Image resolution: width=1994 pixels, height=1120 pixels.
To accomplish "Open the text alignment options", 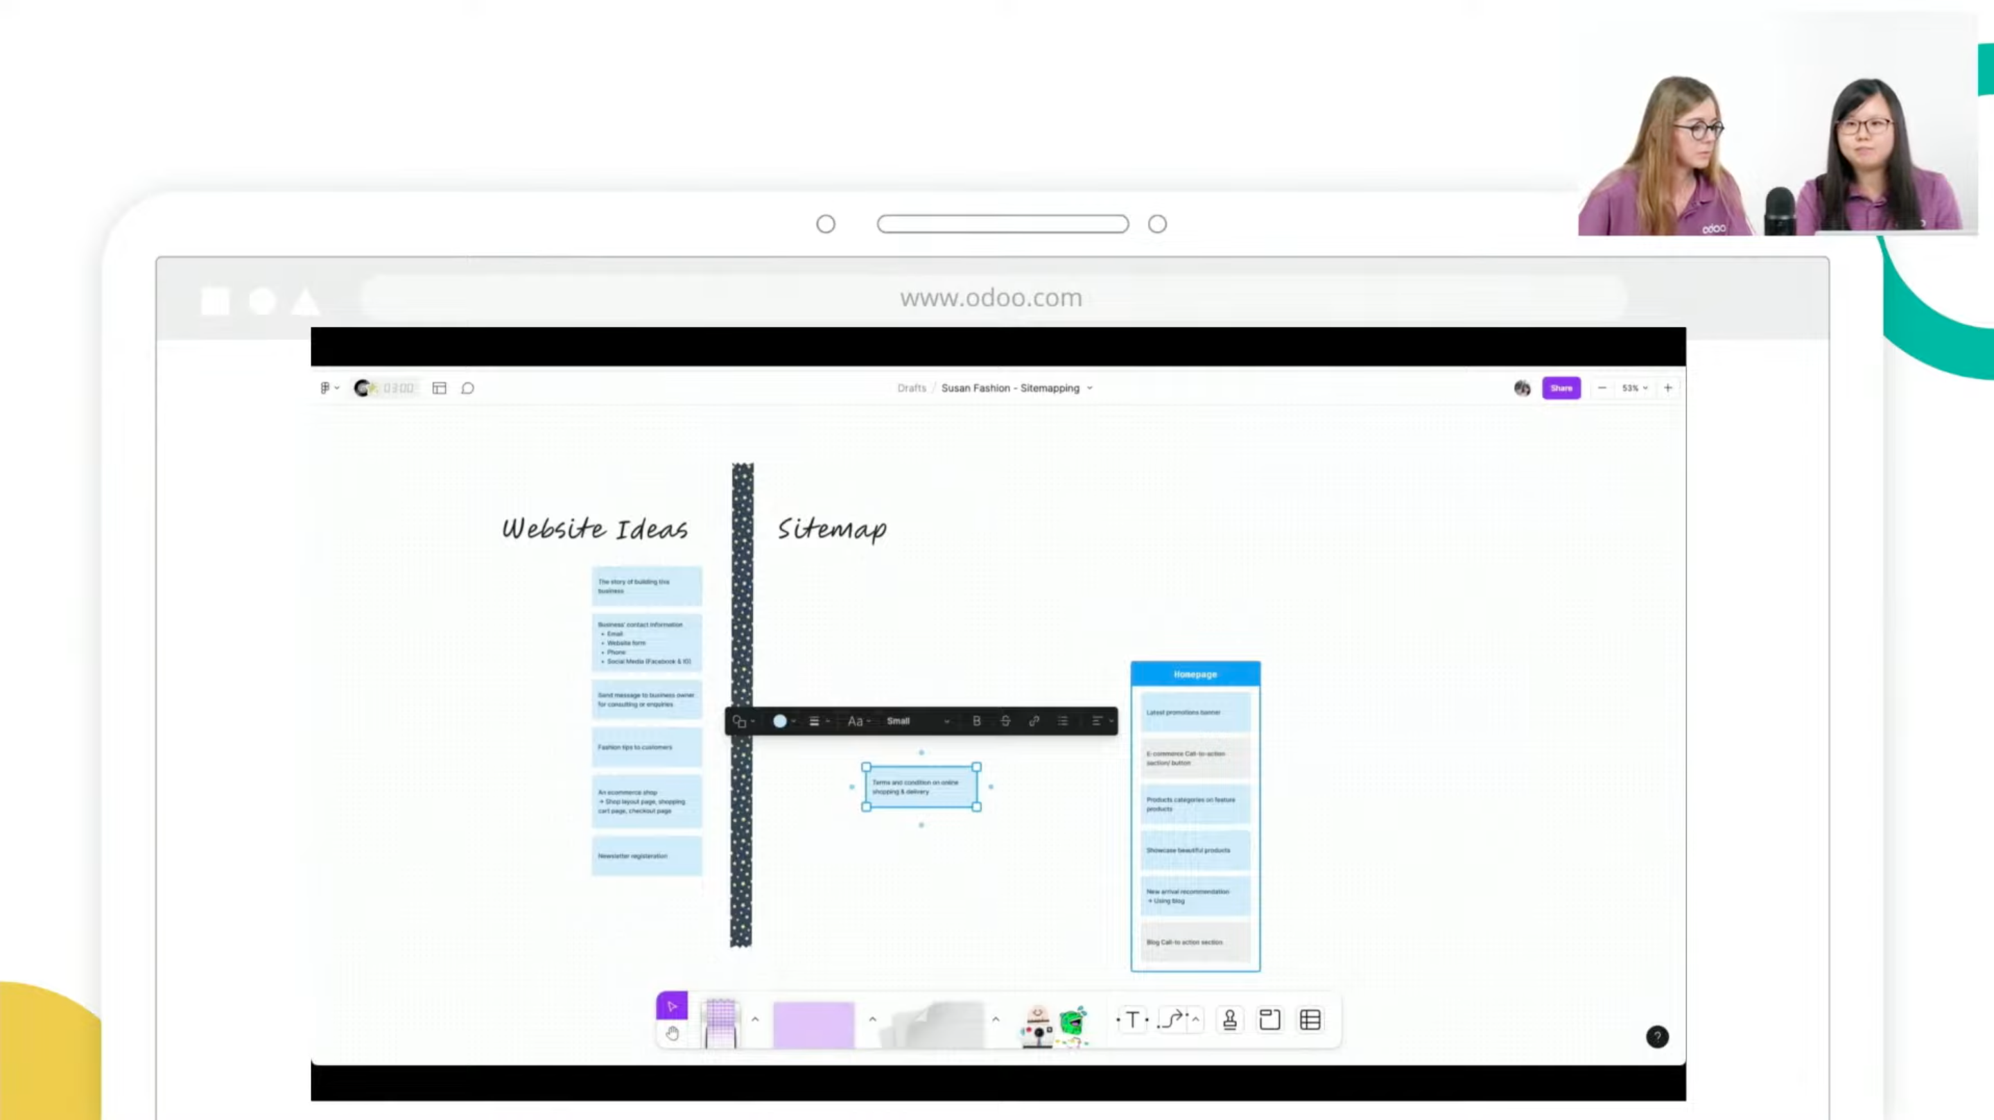I will point(1102,721).
